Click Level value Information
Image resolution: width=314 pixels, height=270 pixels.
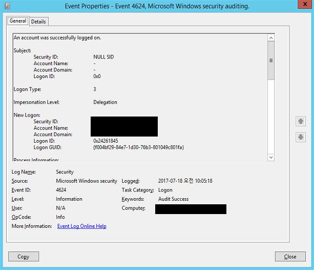click(69, 199)
